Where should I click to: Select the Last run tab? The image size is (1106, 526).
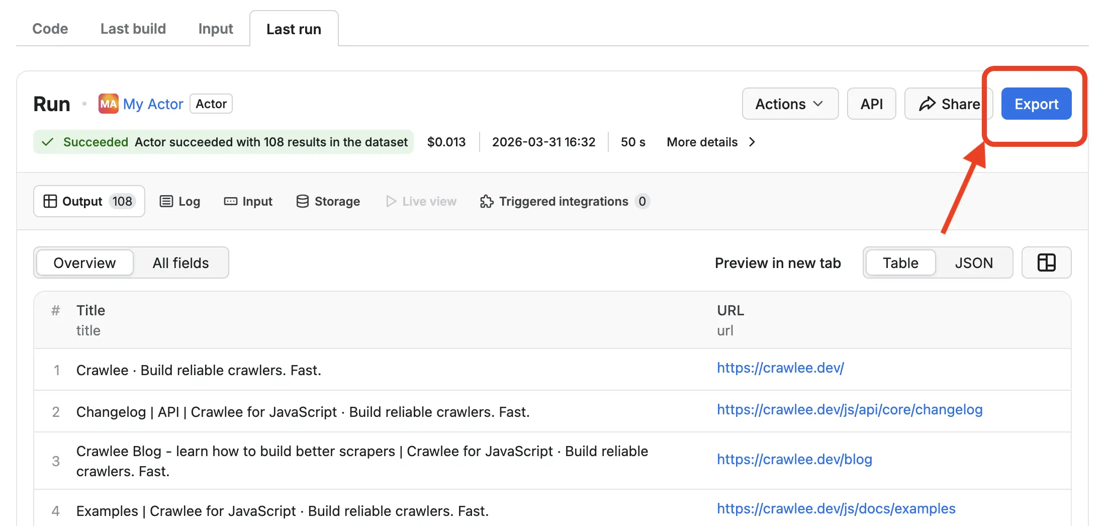(x=294, y=29)
